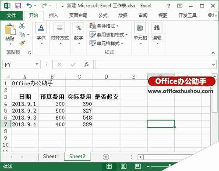Switch to the 视图 (View) tab
The width and height of the screenshot is (219, 171).
163,15
